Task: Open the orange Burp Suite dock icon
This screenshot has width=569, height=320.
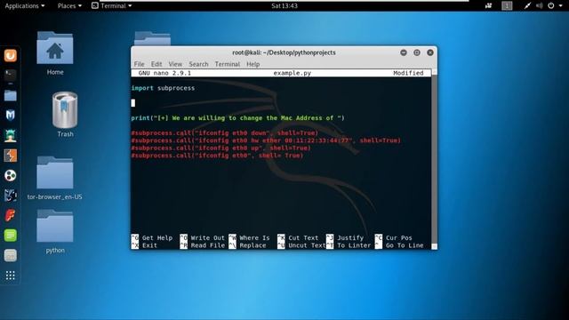Action: click(11, 55)
